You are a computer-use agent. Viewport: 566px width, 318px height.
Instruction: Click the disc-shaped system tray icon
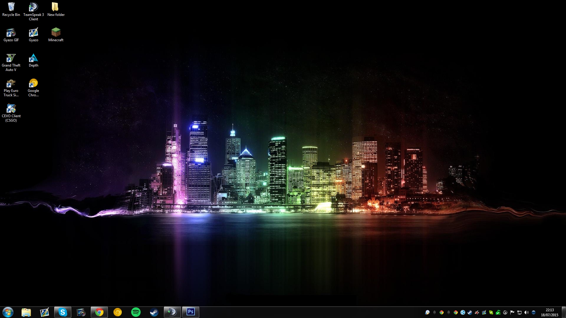tap(427, 312)
